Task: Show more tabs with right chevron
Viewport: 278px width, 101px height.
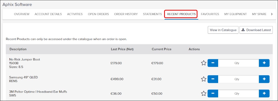Action: tap(272, 14)
